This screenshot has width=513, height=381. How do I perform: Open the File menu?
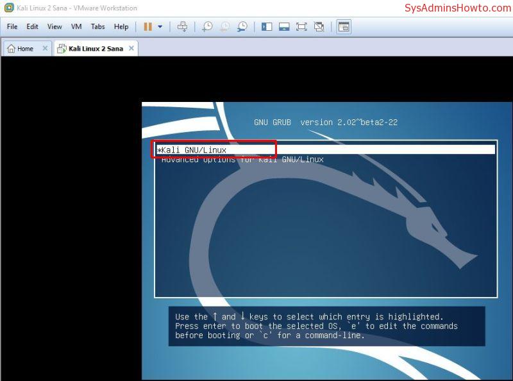tap(12, 27)
